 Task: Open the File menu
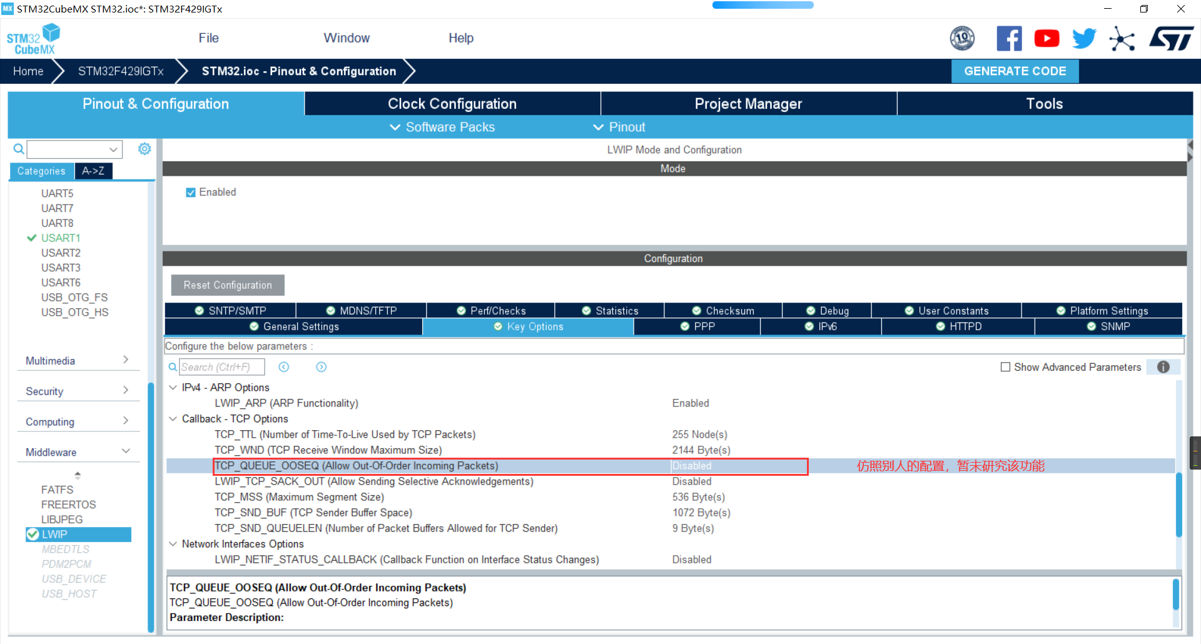208,38
